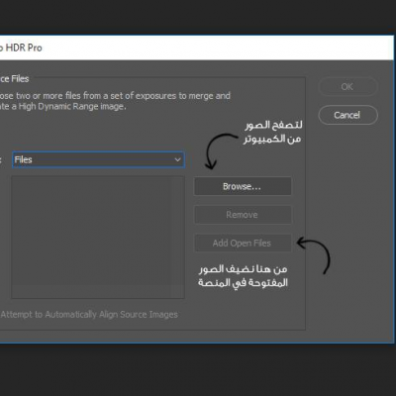The height and width of the screenshot is (396, 396).
Task: Click the High Dynamic Range description text
Action: (115, 101)
